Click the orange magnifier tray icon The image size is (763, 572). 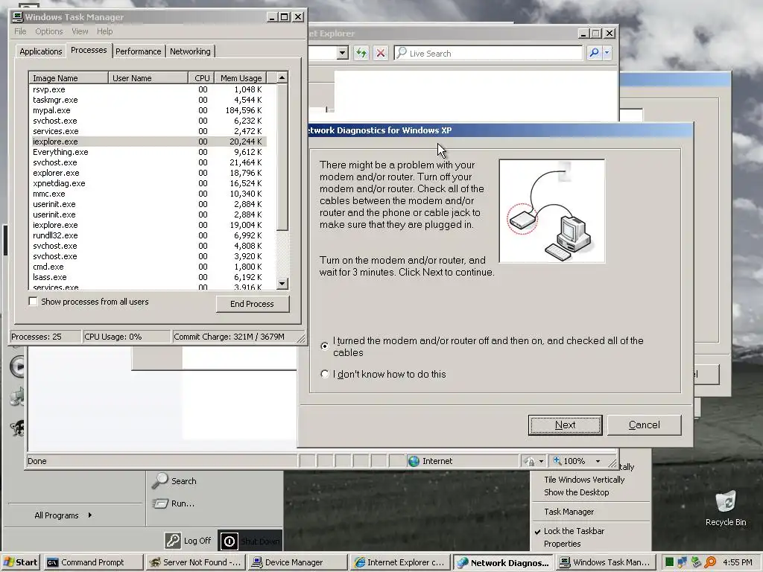(x=710, y=562)
